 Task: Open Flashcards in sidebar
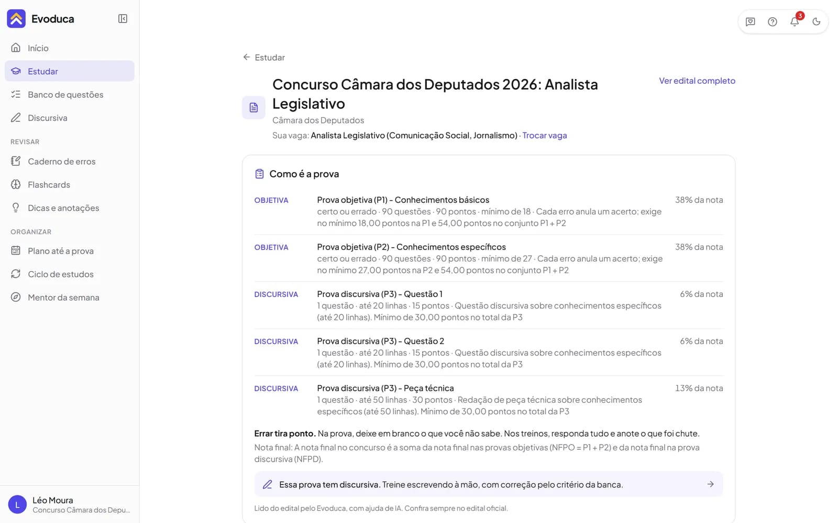click(70, 185)
